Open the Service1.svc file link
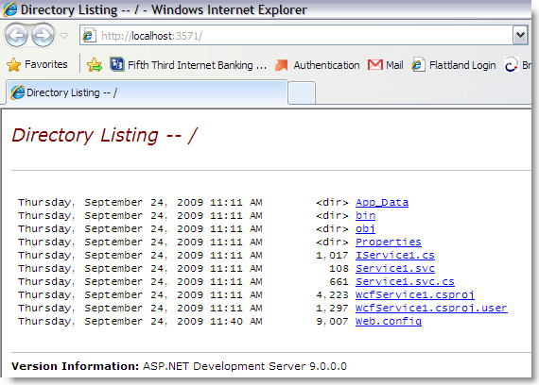 pos(395,268)
